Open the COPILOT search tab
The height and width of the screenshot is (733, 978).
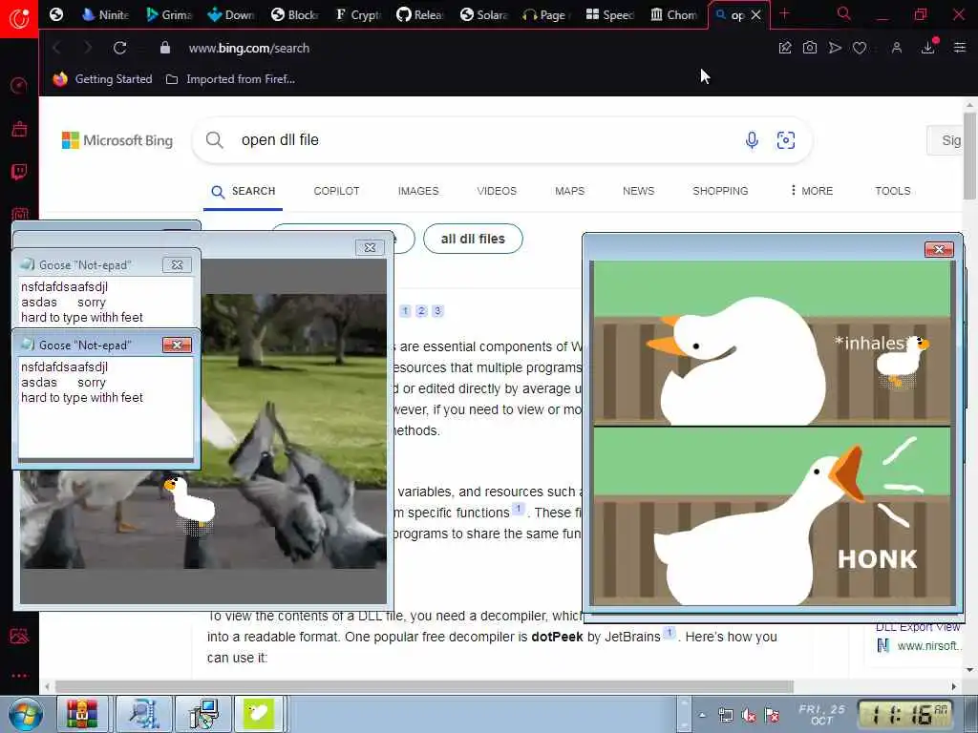click(336, 191)
